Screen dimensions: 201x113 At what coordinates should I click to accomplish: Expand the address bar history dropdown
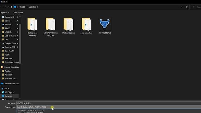tap(182, 7)
